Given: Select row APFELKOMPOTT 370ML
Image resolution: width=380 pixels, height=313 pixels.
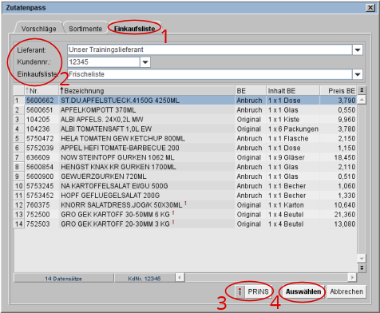Looking at the screenshot, I should [x=185, y=110].
